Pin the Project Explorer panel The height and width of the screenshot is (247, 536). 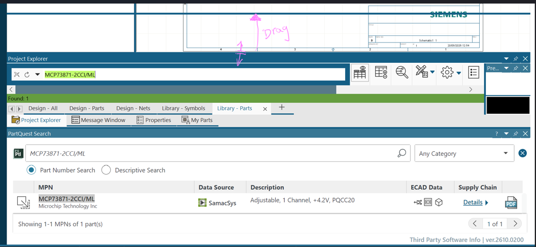516,59
